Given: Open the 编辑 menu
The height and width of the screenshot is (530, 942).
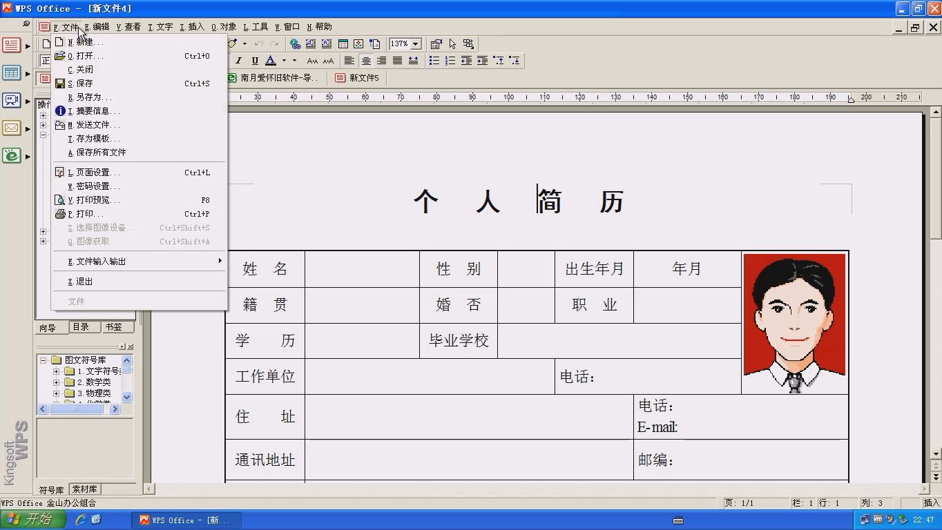Looking at the screenshot, I should tap(97, 27).
